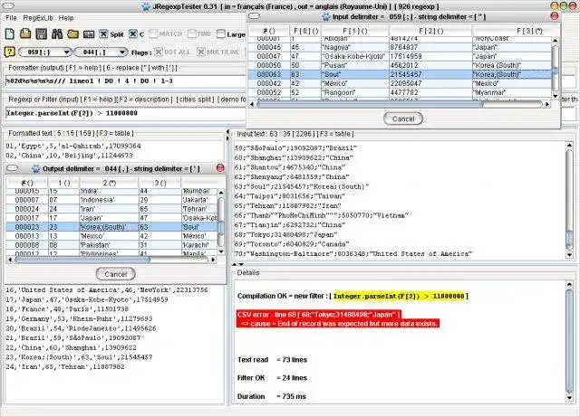The height and width of the screenshot is (417, 580).
Task: Click the F[1]() column header
Action: 355,31
